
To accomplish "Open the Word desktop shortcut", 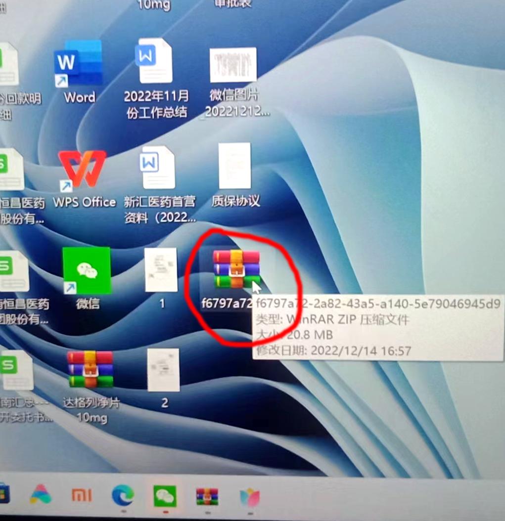I will (79, 63).
